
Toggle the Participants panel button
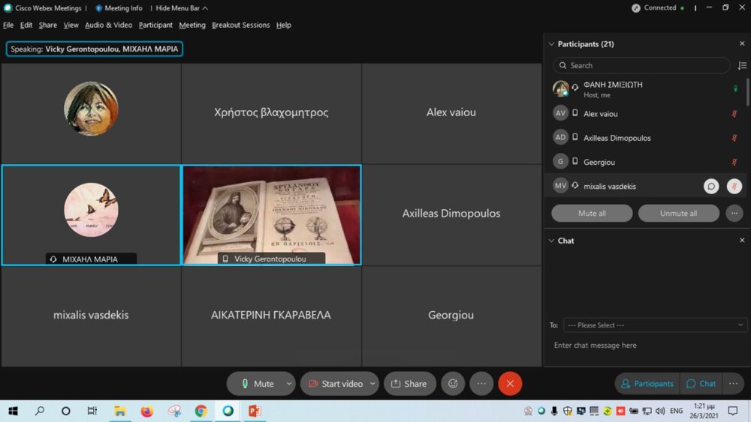click(647, 383)
